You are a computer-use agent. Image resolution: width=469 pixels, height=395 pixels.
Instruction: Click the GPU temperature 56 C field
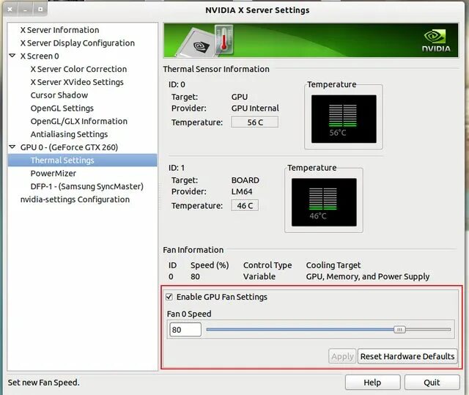(255, 122)
